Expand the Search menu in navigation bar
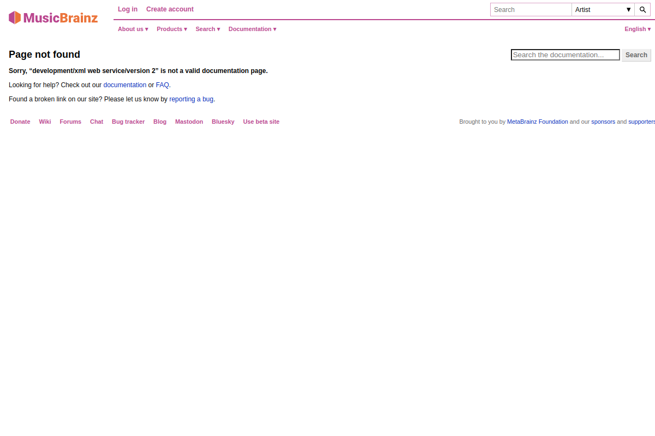 point(208,29)
